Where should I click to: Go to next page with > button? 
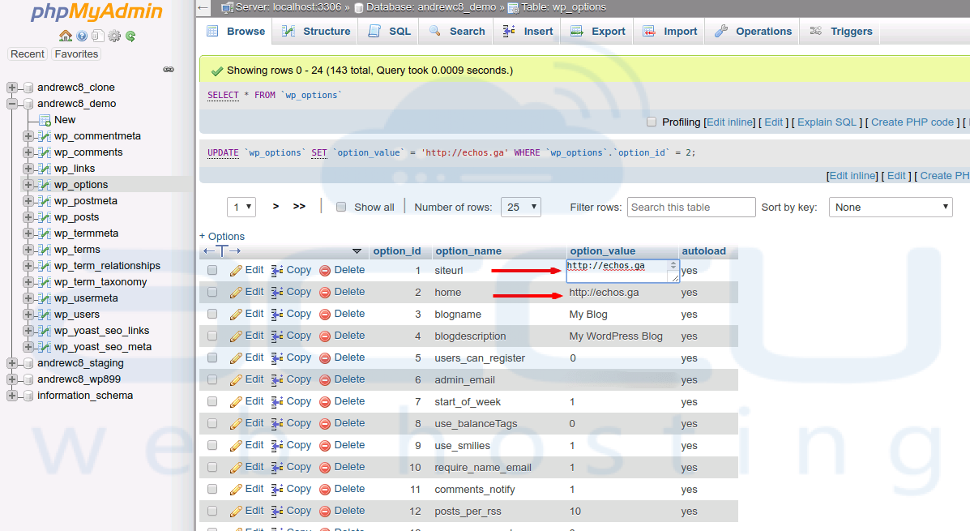[276, 206]
